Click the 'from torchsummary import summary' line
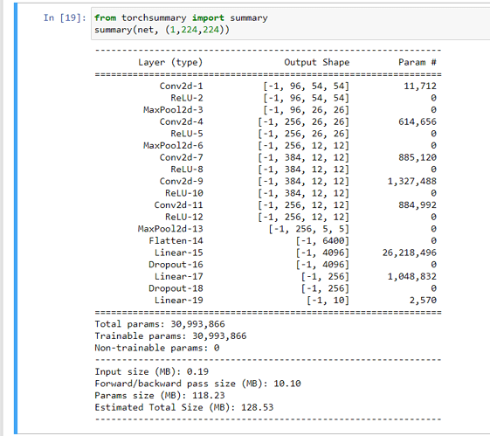The image size is (490, 436). pyautogui.click(x=181, y=17)
